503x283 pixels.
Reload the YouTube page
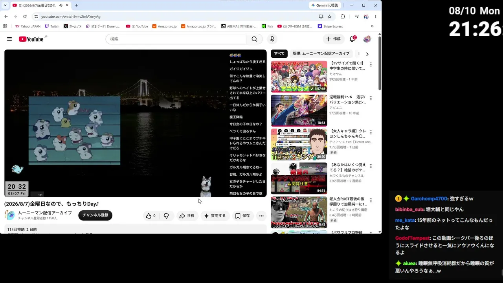[x=25, y=17]
